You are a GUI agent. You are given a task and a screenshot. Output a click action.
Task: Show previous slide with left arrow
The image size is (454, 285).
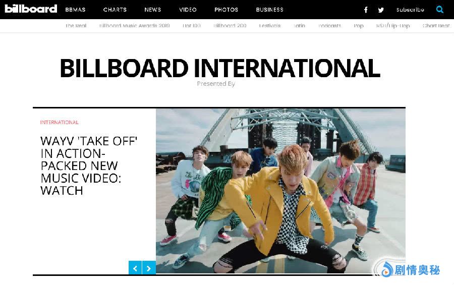click(x=135, y=268)
